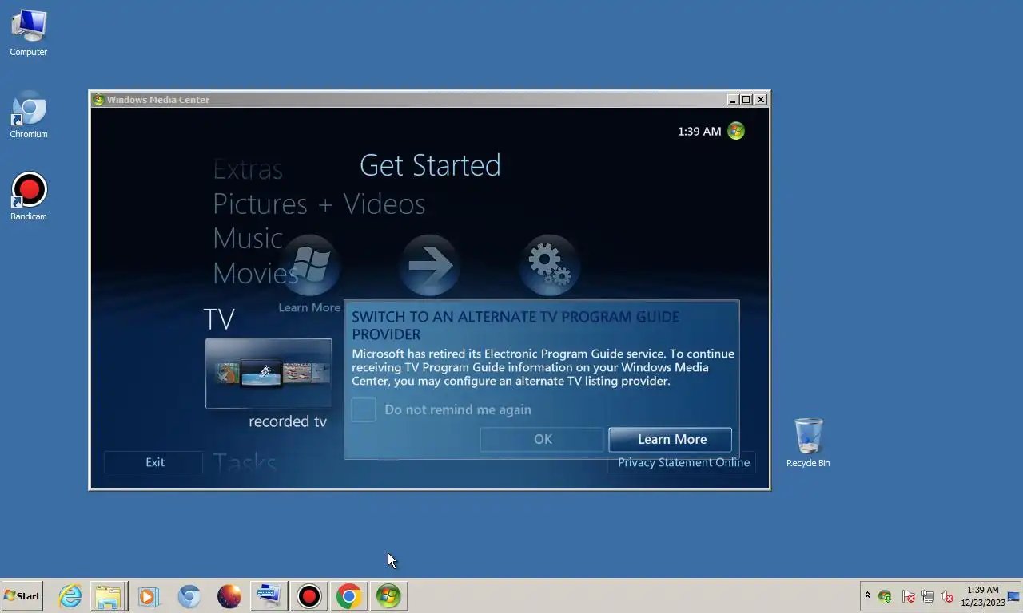Open the recorded tv thumbnail tile
1023x613 pixels.
(269, 374)
